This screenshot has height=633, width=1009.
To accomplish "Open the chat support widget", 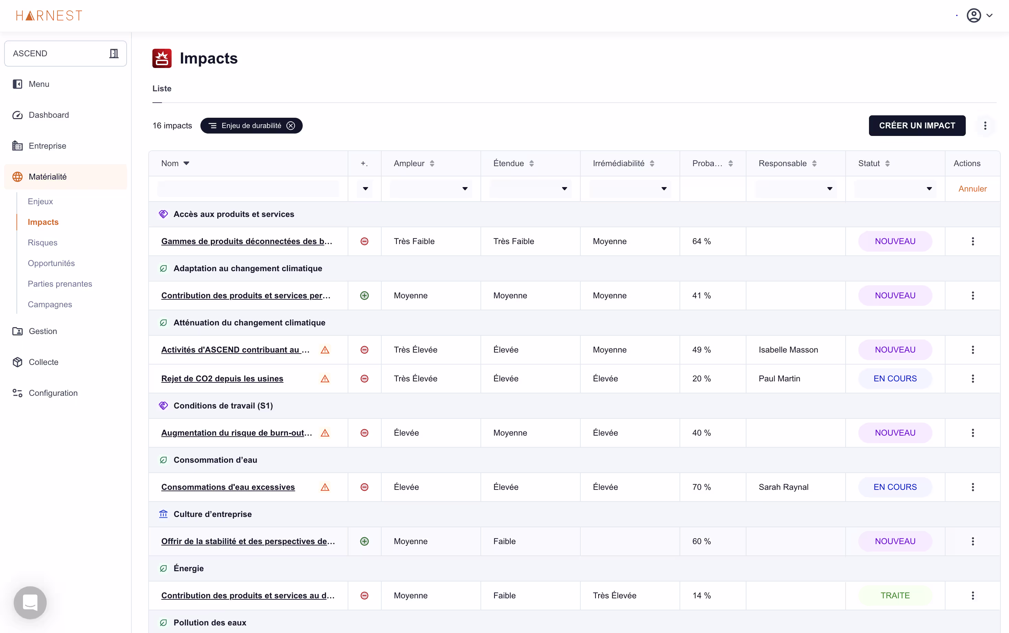I will [x=30, y=602].
